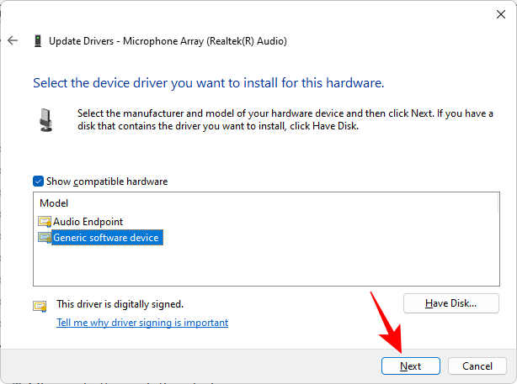517x384 pixels.
Task: Select Audio Endpoint in the model list
Action: (88, 222)
